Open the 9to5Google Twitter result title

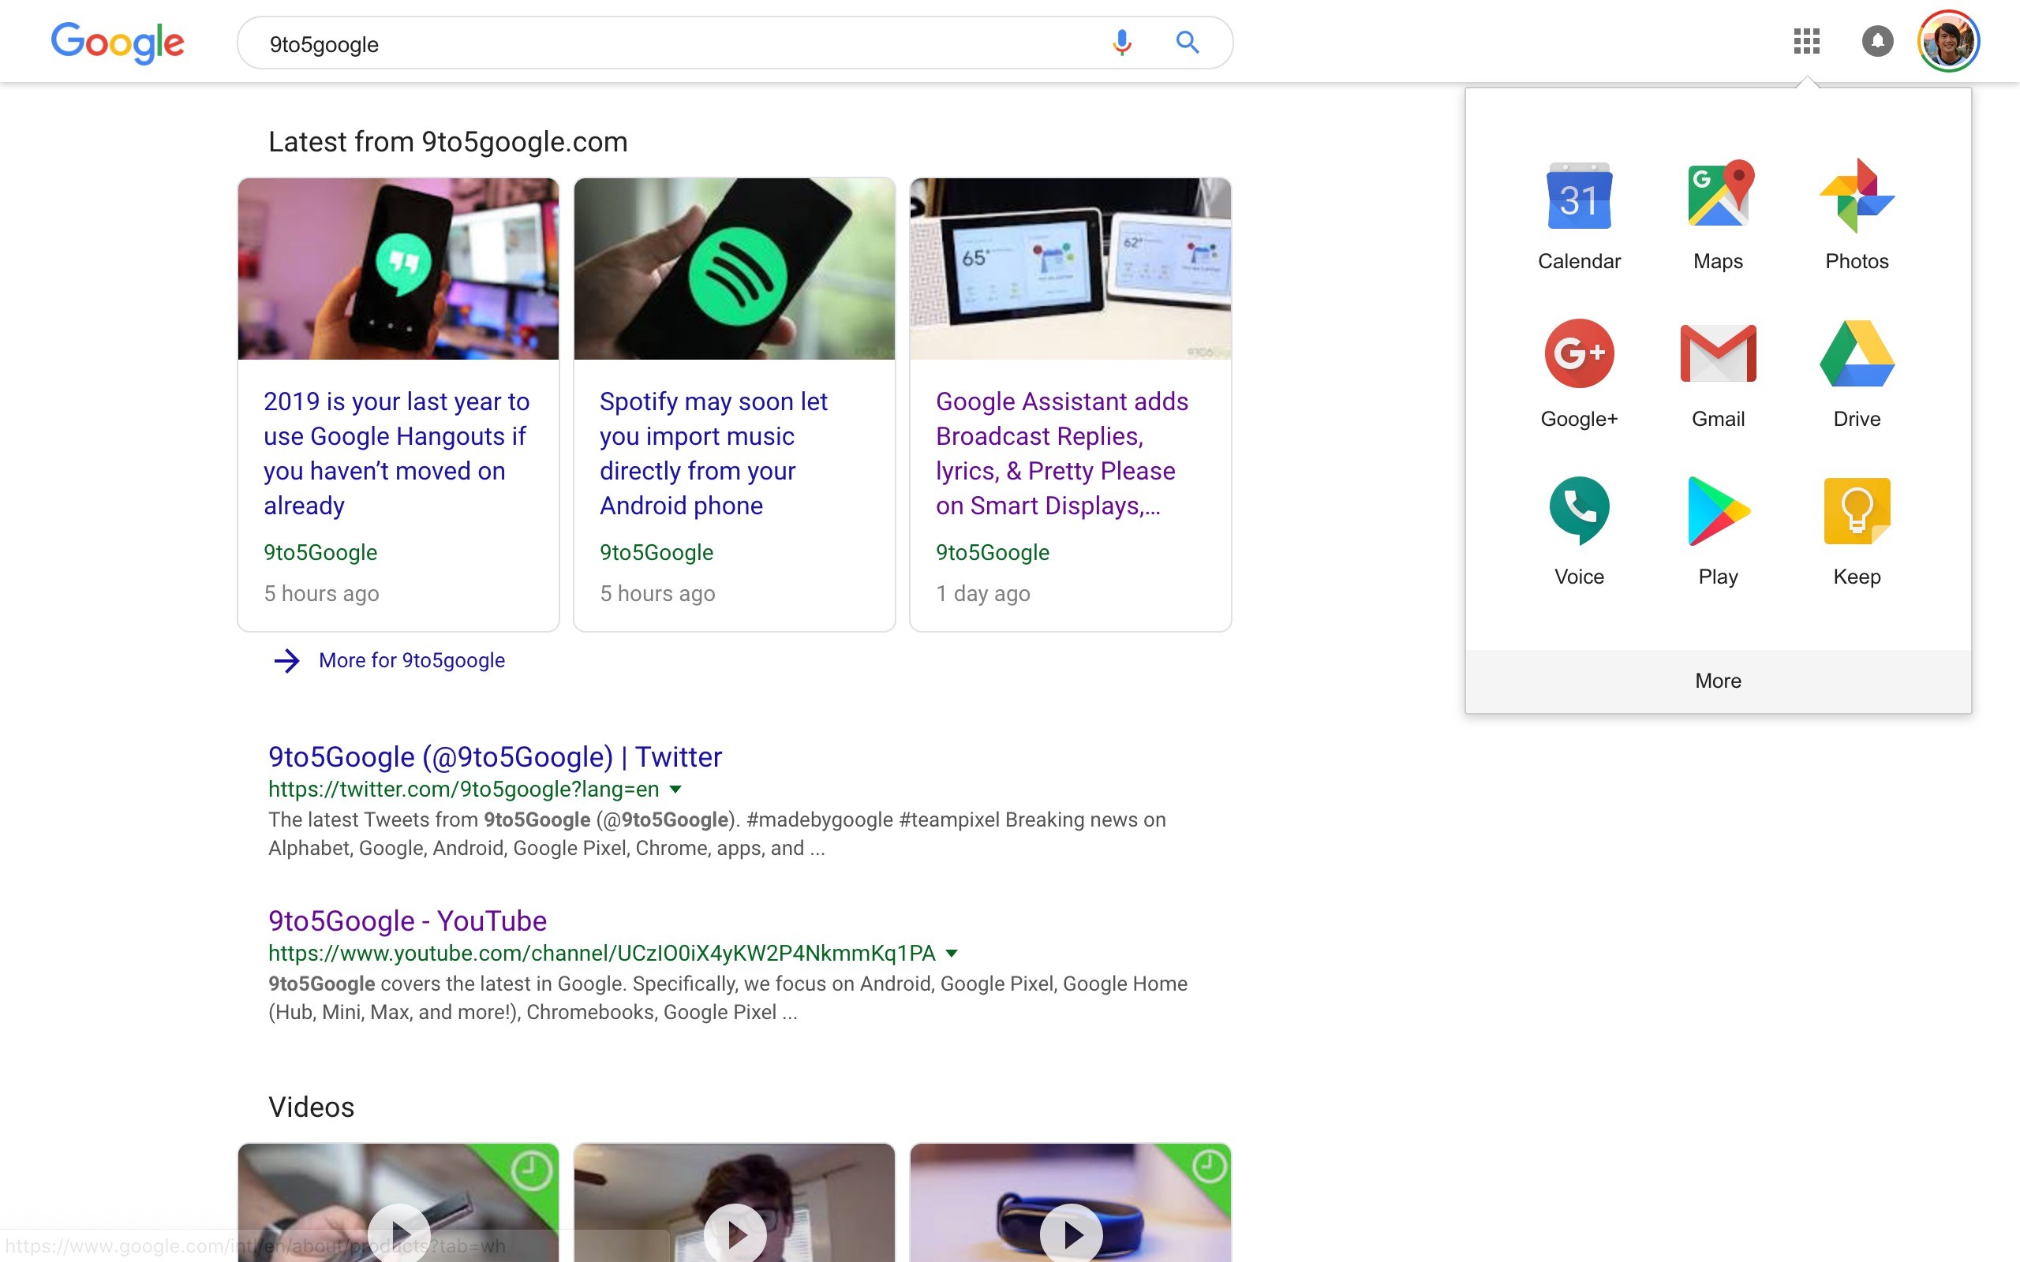point(495,756)
